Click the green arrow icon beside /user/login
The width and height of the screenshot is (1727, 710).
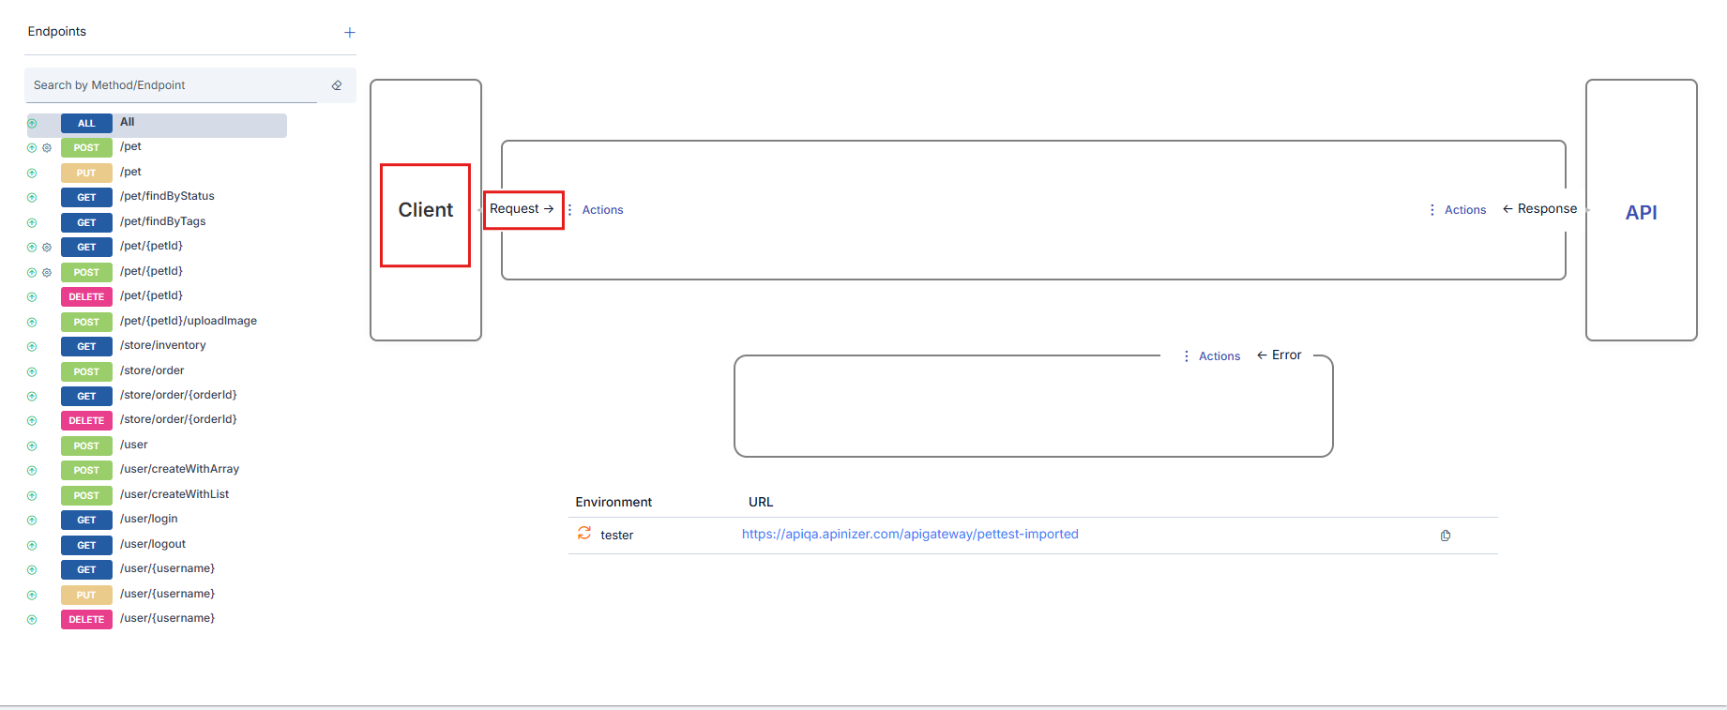click(32, 521)
